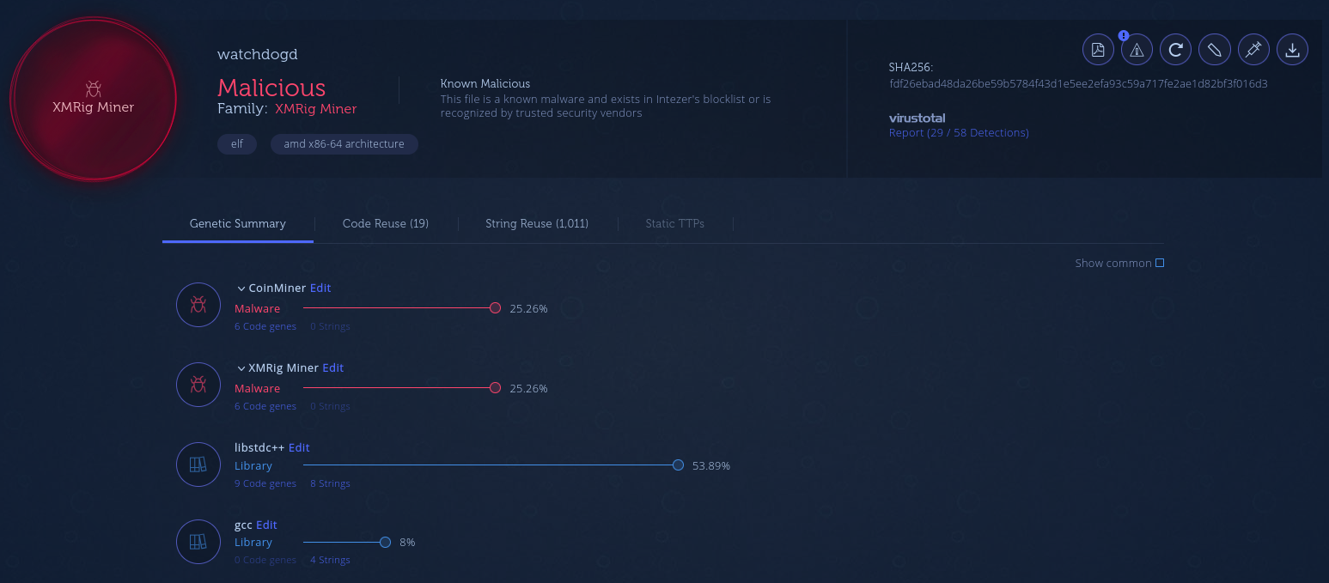Click the syringe vaccine icon
The width and height of the screenshot is (1329, 583).
tap(1253, 50)
